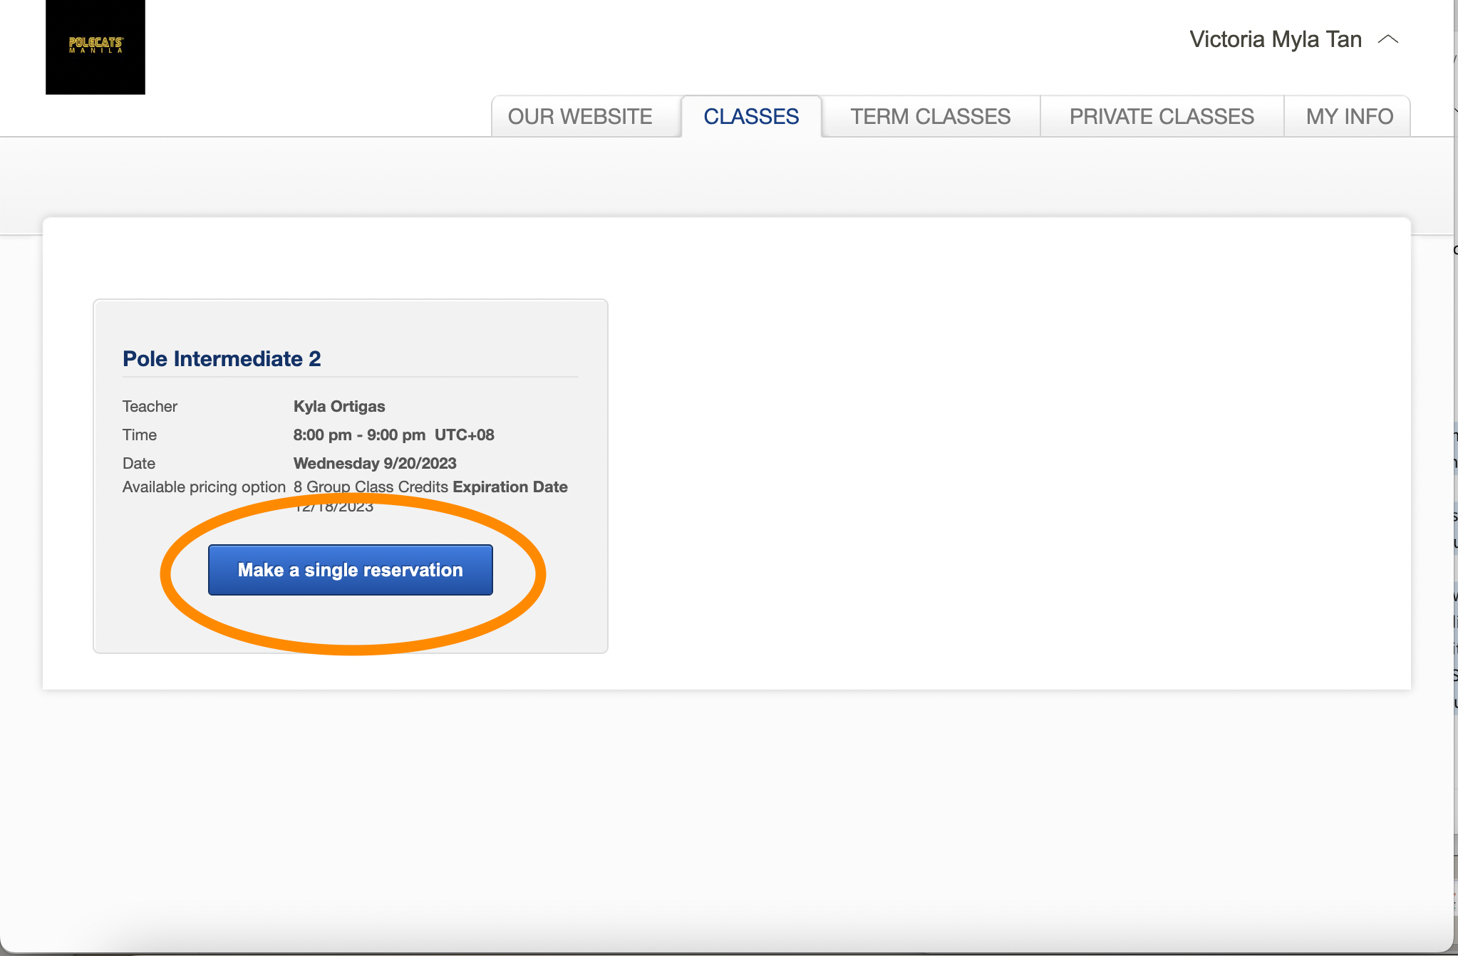Collapse the account menu chevron arrow
This screenshot has height=956, width=1458.
(x=1388, y=40)
